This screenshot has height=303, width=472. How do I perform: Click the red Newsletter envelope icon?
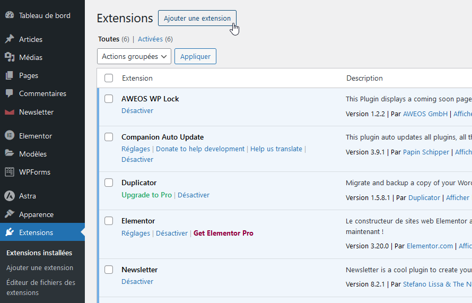(x=10, y=112)
